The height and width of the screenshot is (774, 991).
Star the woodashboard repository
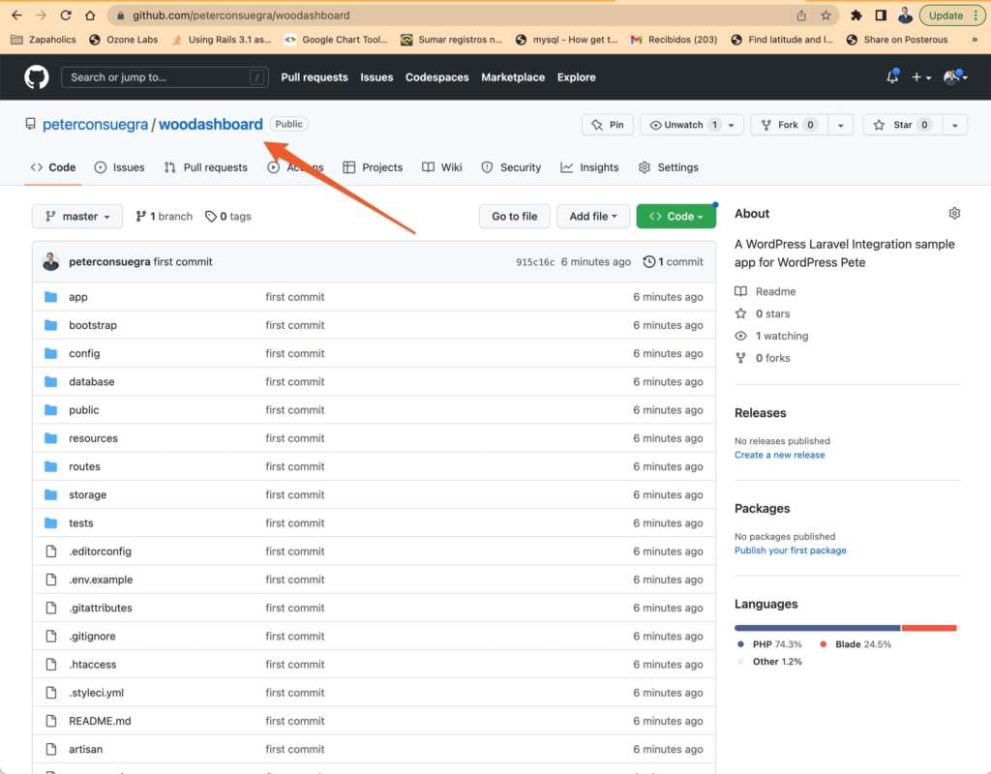(901, 125)
